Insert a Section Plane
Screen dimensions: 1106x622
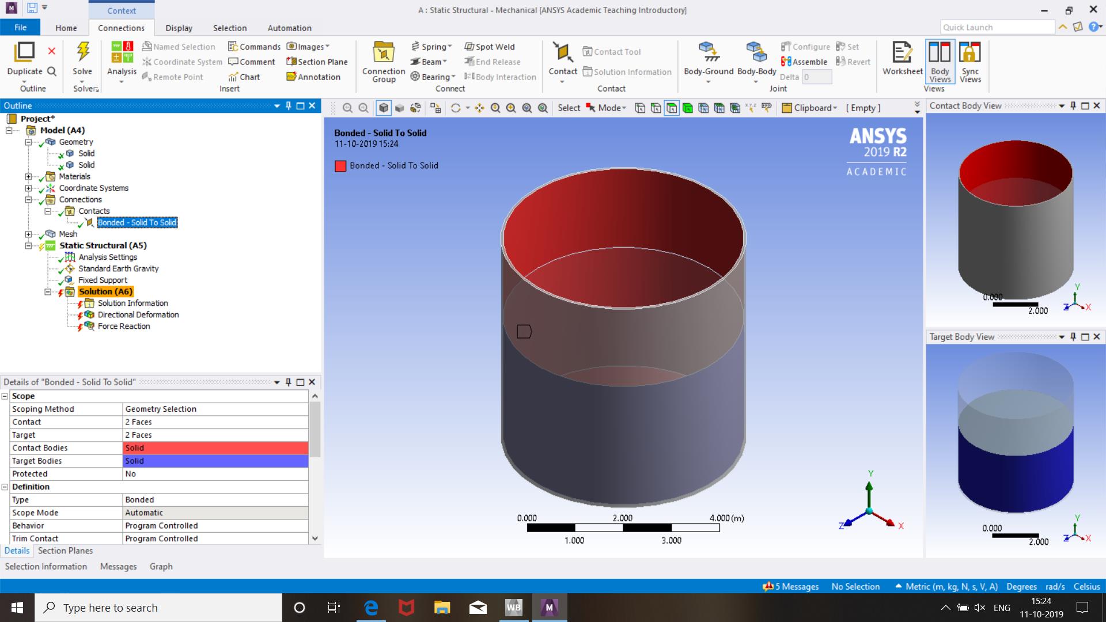[316, 62]
